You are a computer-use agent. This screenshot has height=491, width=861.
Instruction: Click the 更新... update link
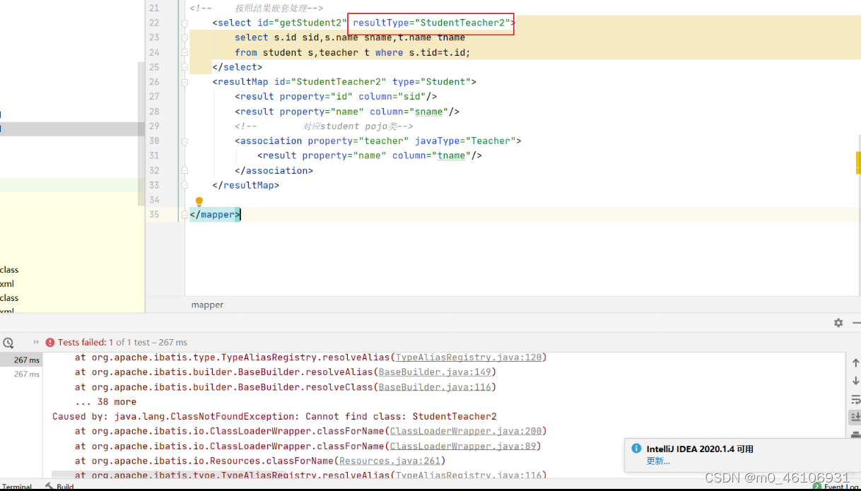[658, 461]
